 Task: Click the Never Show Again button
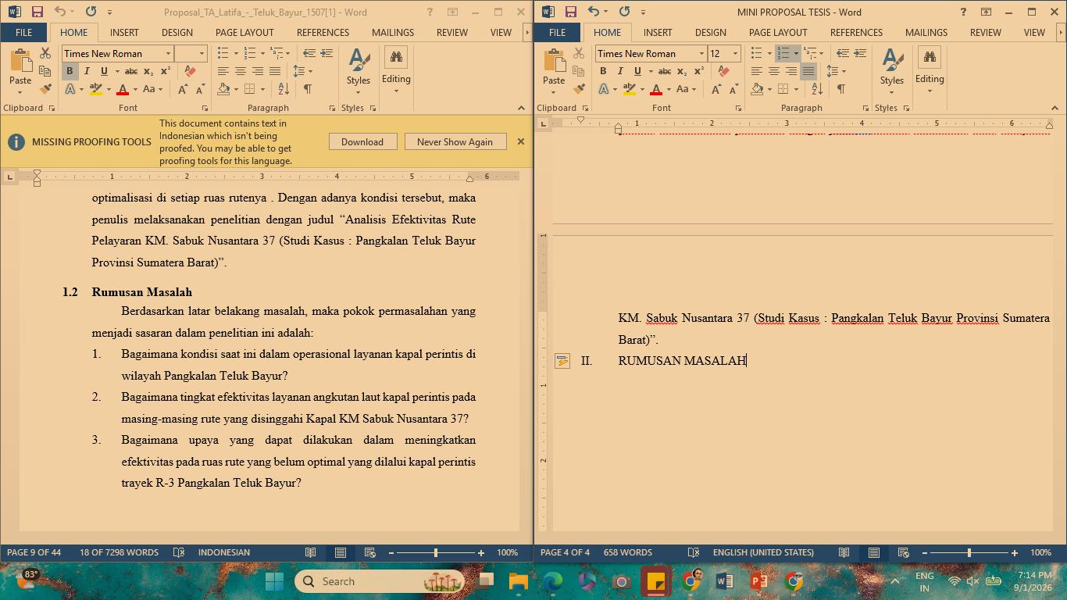pyautogui.click(x=455, y=141)
